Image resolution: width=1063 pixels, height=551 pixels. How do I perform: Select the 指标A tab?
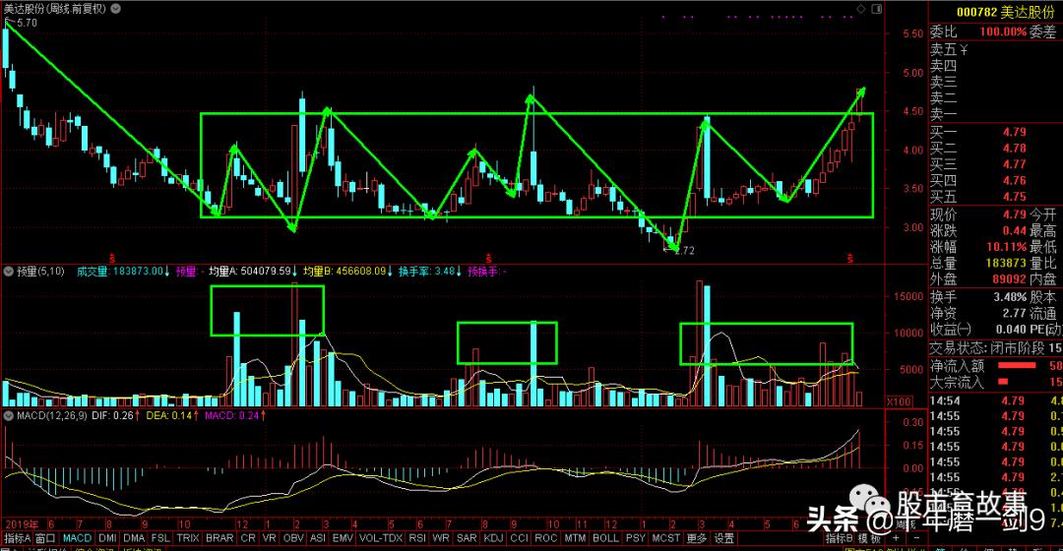point(18,538)
